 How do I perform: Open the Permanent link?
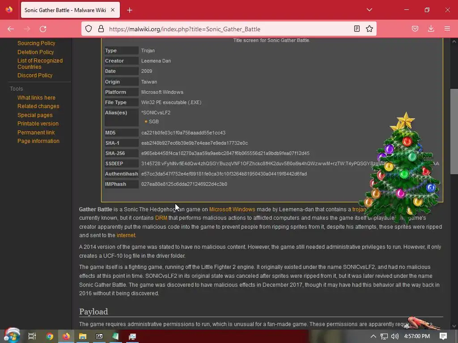pos(36,132)
